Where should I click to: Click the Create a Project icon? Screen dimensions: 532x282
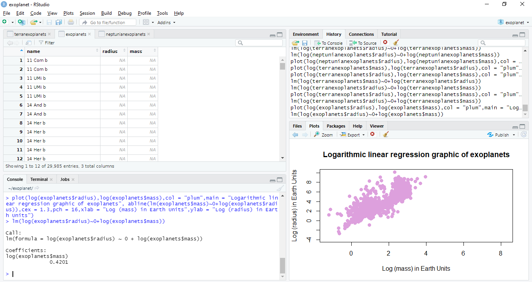21,22
